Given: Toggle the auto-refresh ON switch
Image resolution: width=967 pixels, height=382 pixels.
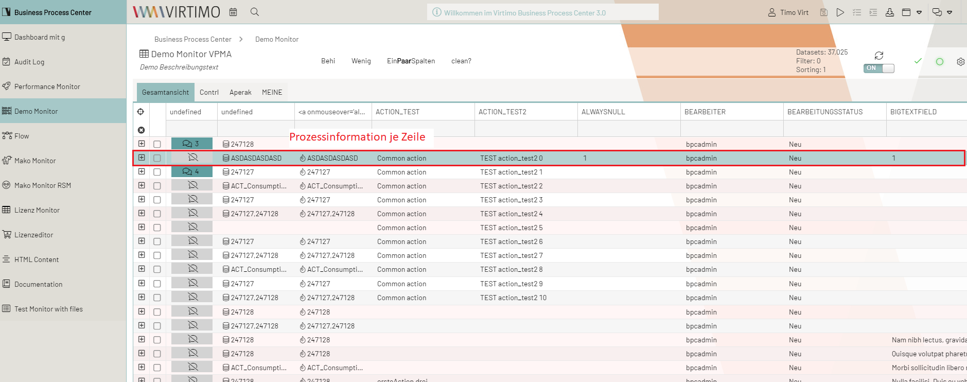Looking at the screenshot, I should pos(878,68).
